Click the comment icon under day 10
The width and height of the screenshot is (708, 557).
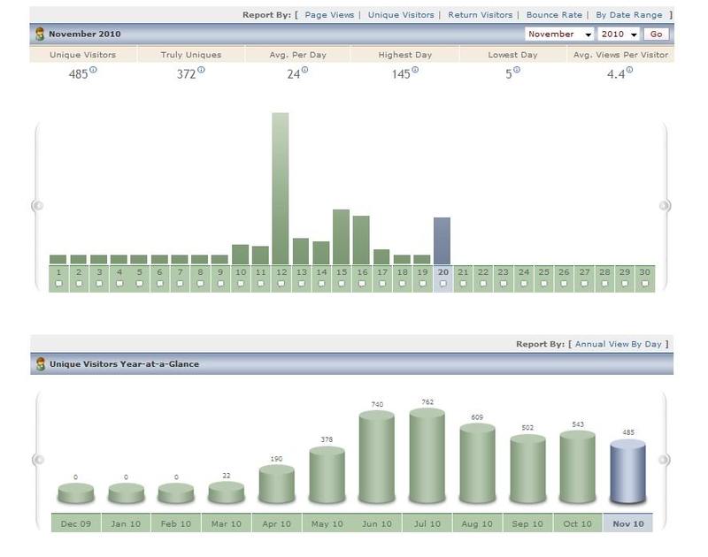pyautogui.click(x=241, y=284)
